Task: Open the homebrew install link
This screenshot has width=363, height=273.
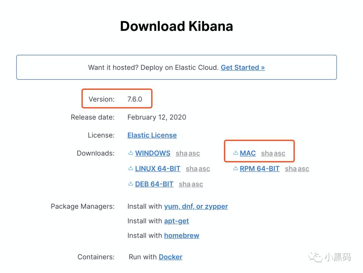Action: click(182, 236)
